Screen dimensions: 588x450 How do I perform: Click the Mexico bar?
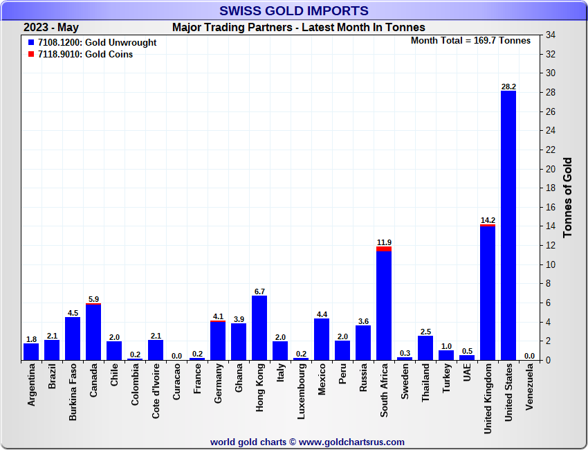[322, 339]
